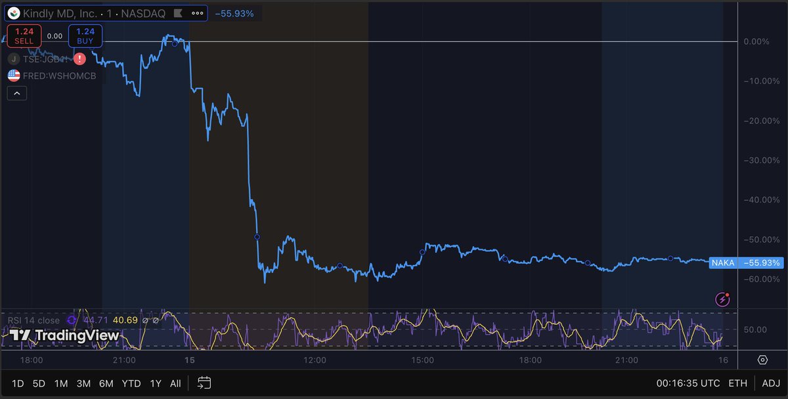788x399 pixels.
Task: Click the 12:00 time axis label
Action: pos(315,360)
